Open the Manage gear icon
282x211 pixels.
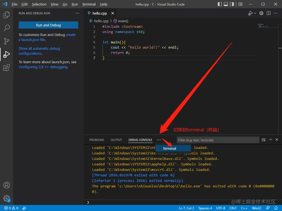[7, 198]
